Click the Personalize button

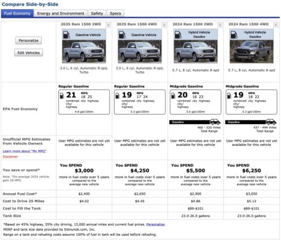click(28, 40)
